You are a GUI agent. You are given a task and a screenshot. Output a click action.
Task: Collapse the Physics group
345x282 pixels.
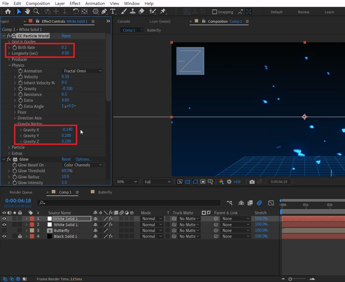click(9, 65)
